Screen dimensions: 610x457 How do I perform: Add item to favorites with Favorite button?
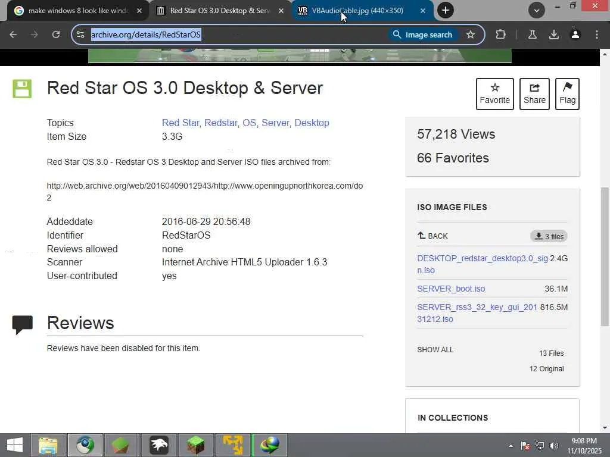tap(495, 93)
